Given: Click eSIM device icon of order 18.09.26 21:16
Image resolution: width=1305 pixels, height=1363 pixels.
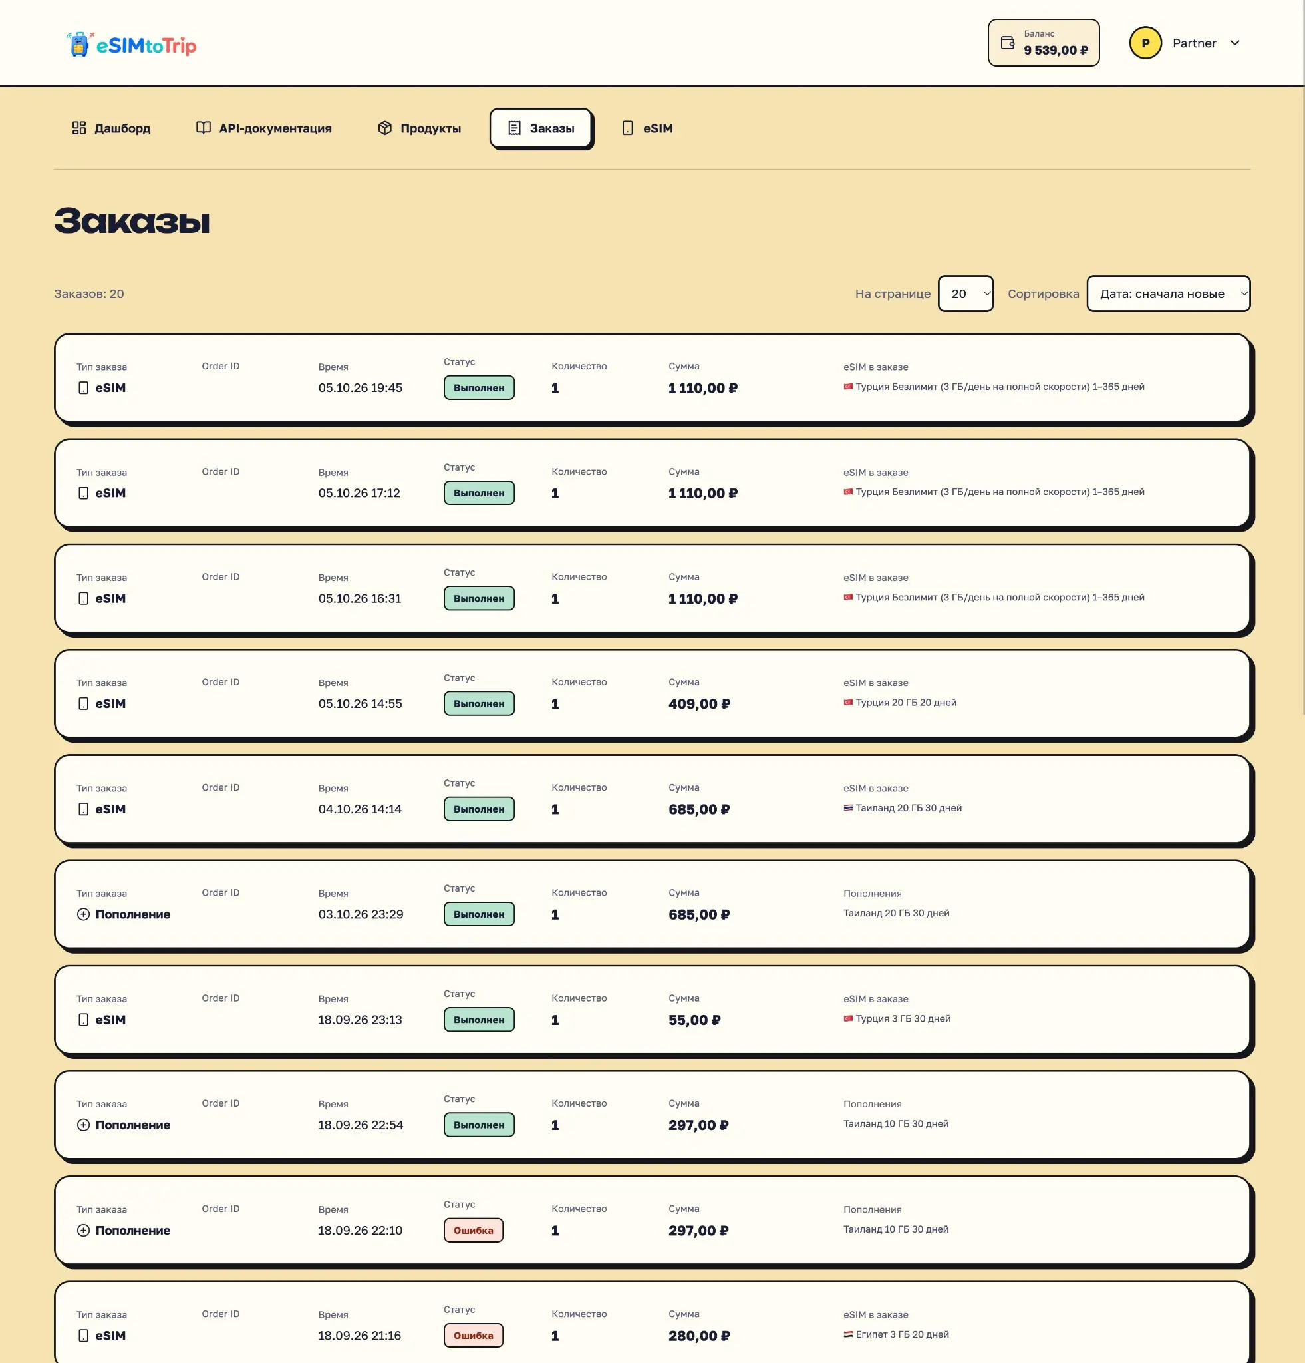Looking at the screenshot, I should [x=83, y=1335].
